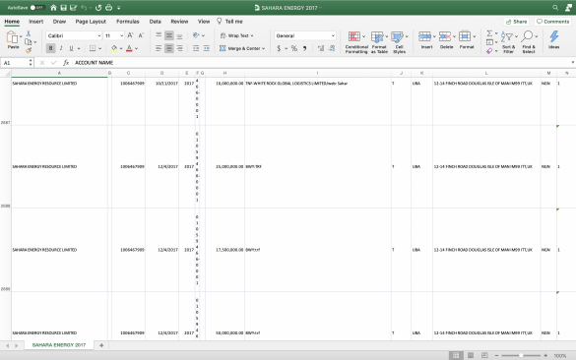Switch to the Formulas ribbon tab
Viewport: 576px width, 360px height.
coord(127,22)
